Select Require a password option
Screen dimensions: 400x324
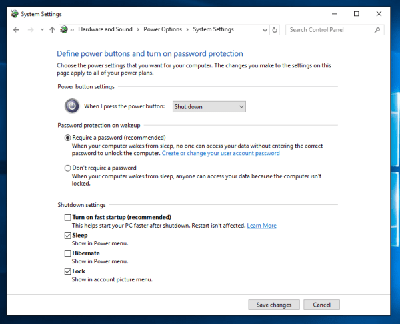[68, 138]
